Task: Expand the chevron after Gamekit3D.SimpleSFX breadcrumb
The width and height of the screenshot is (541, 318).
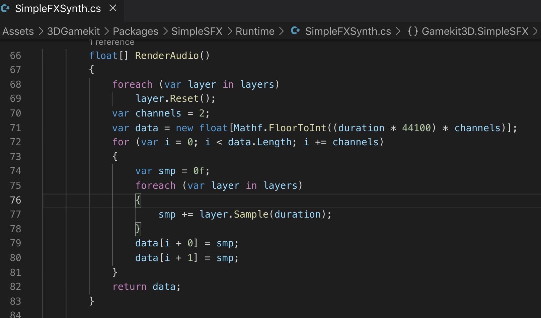Action: [x=535, y=31]
